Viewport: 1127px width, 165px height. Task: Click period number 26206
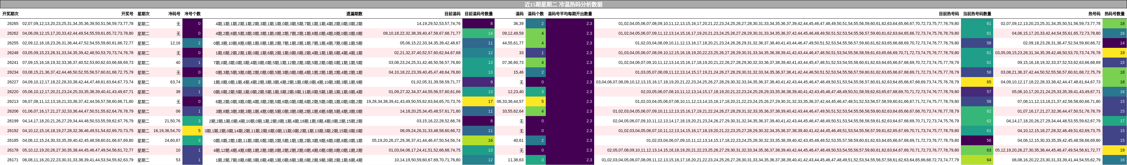(13, 111)
